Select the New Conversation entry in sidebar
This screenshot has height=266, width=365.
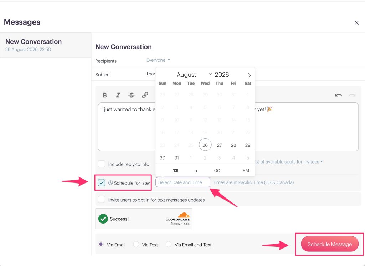[46, 45]
